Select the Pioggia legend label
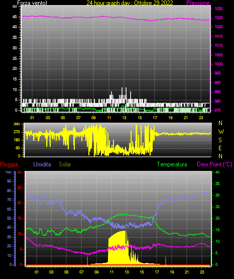This screenshot has width=234, height=279. pyautogui.click(x=9, y=164)
